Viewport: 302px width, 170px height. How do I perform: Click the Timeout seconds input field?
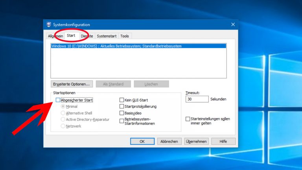[197, 99]
